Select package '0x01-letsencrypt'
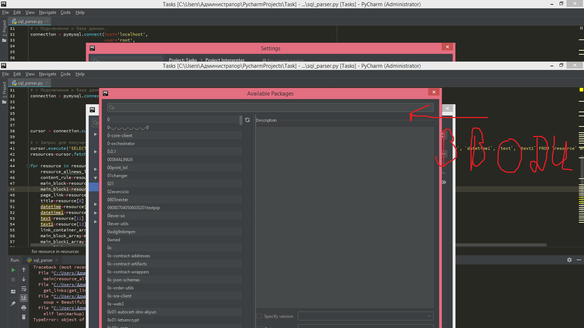 click(174, 320)
